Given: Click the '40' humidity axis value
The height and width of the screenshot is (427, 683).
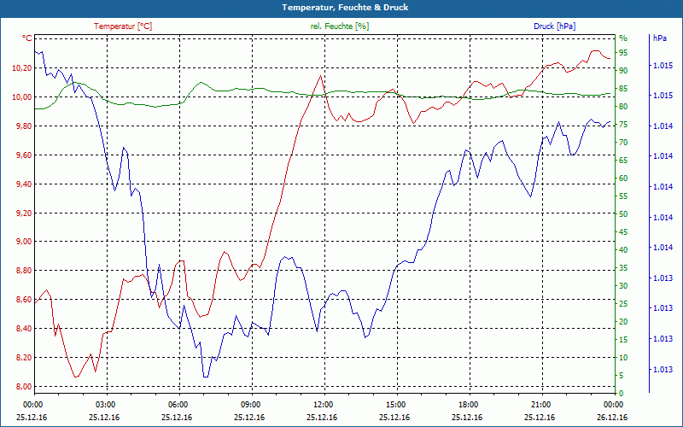Looking at the screenshot, I should tap(623, 250).
